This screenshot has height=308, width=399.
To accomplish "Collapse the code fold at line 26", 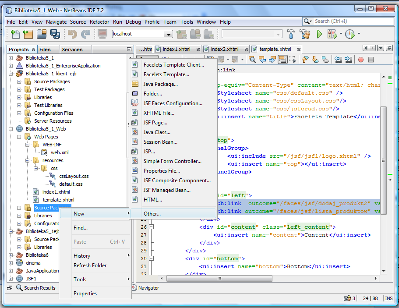I will (151, 227).
